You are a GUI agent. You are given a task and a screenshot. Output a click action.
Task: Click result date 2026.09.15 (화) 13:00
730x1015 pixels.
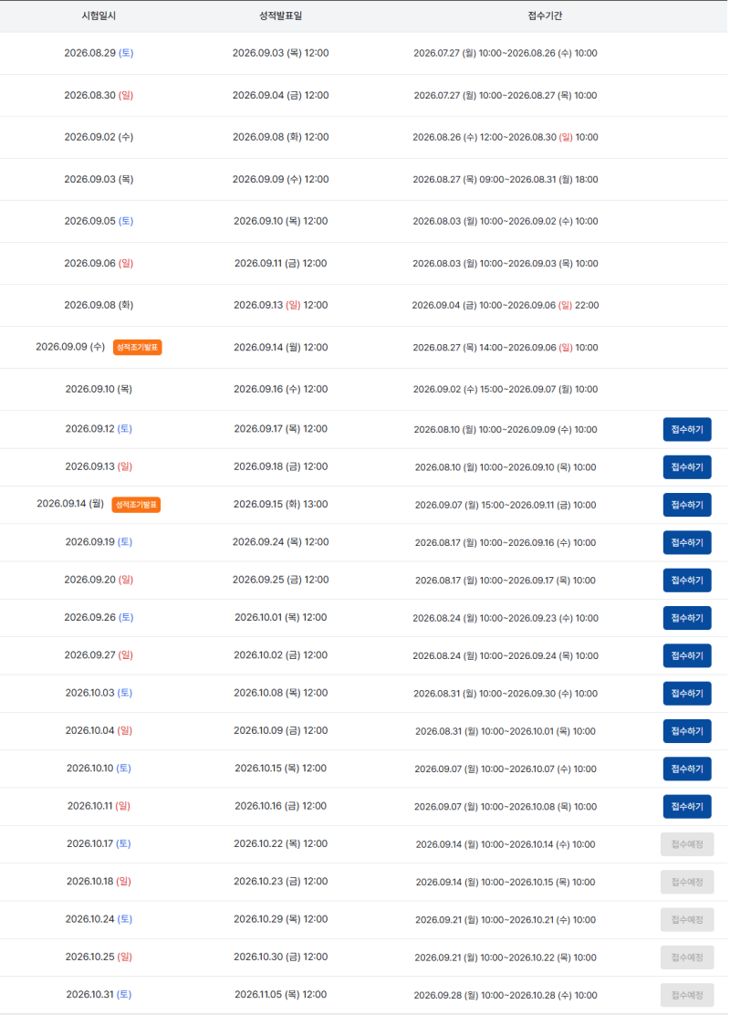coord(280,504)
